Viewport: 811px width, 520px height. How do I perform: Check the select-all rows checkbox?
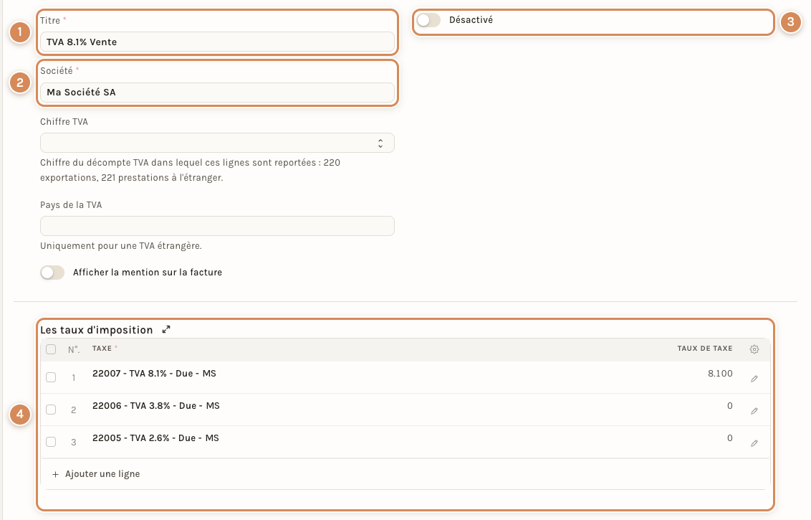point(51,349)
